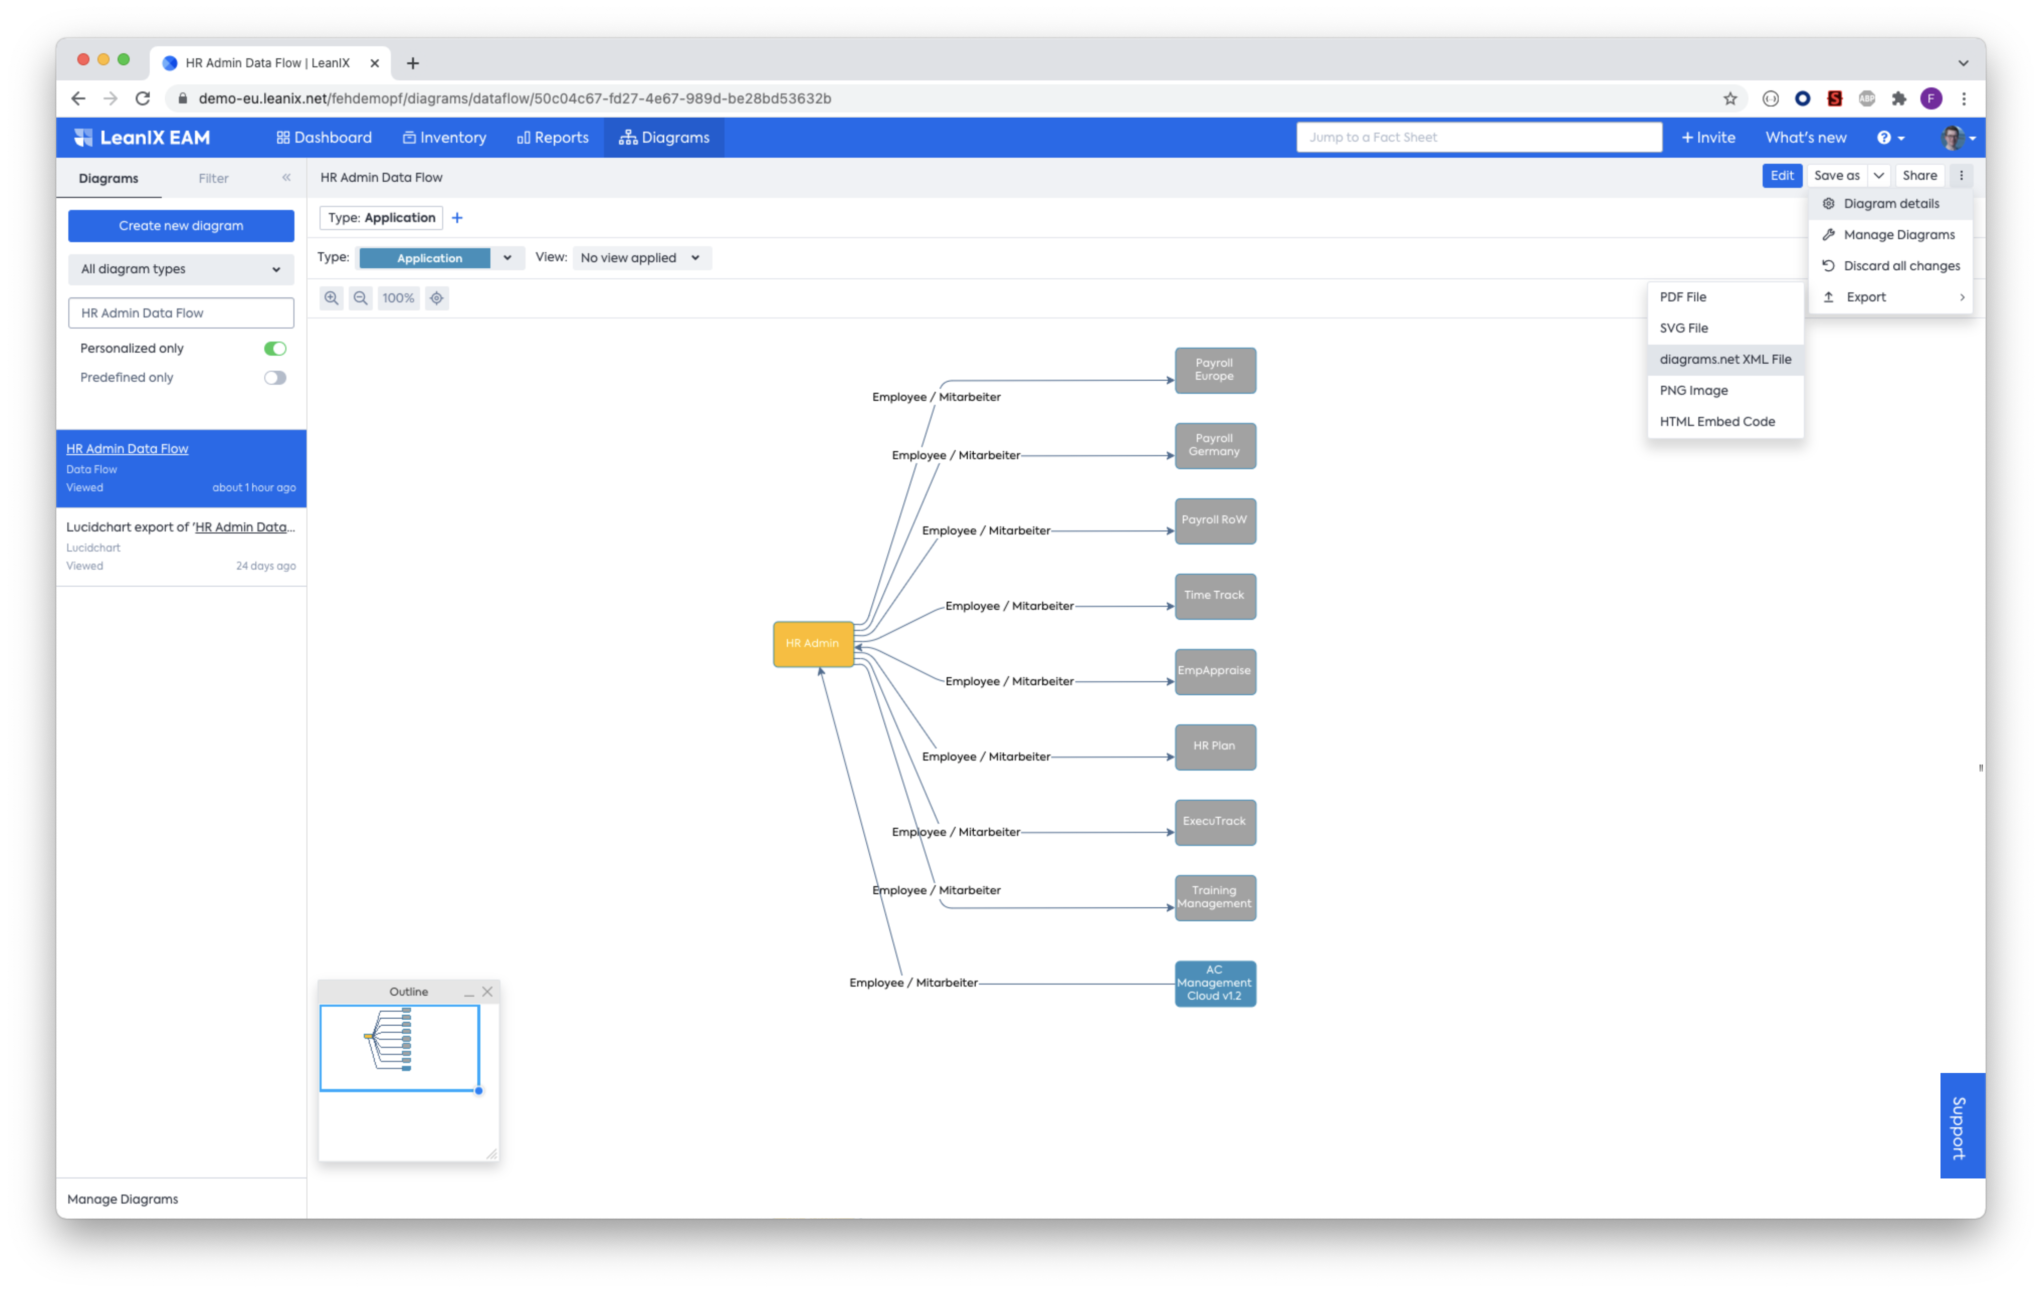The width and height of the screenshot is (2042, 1293).
Task: Click Create new diagram button
Action: pos(180,226)
